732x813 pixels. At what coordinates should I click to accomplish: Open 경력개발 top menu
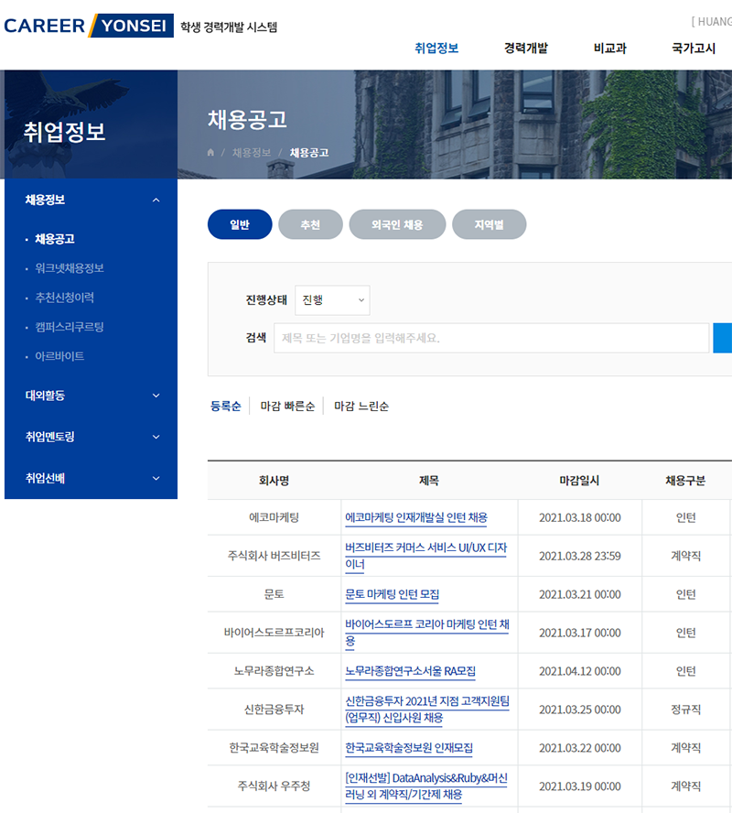click(x=526, y=49)
